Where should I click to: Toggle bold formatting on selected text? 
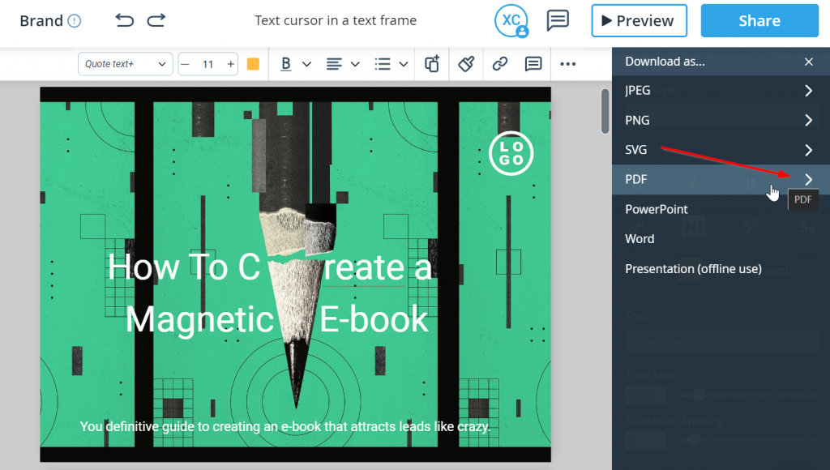tap(288, 63)
